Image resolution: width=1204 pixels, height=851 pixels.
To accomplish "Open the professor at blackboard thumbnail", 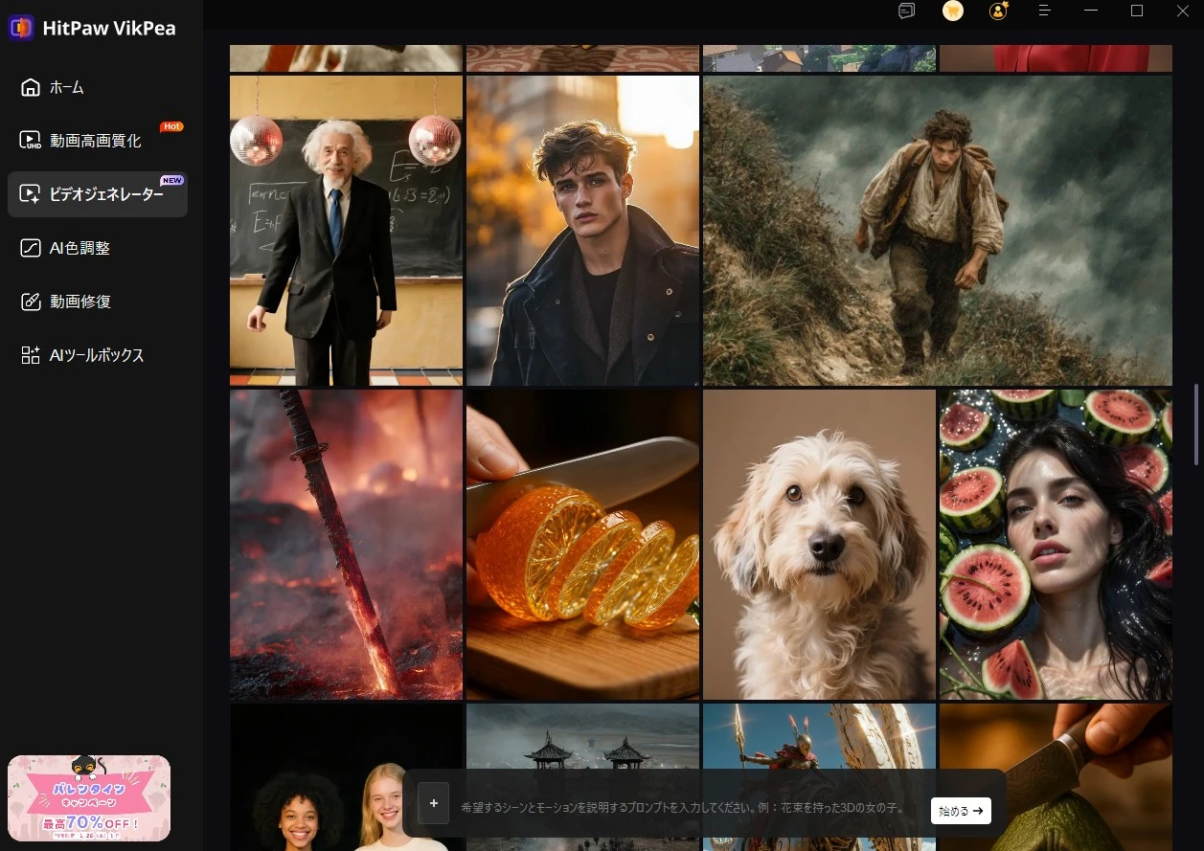I will point(346,230).
